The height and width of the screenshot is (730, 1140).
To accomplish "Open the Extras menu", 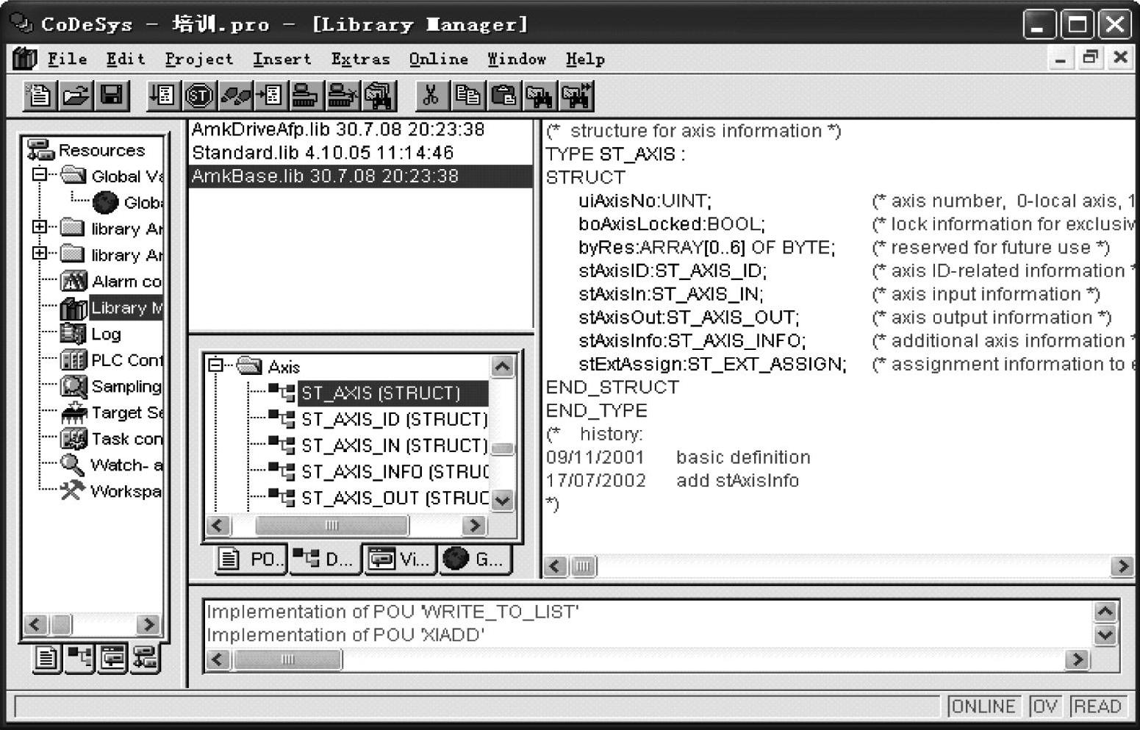I will (360, 59).
